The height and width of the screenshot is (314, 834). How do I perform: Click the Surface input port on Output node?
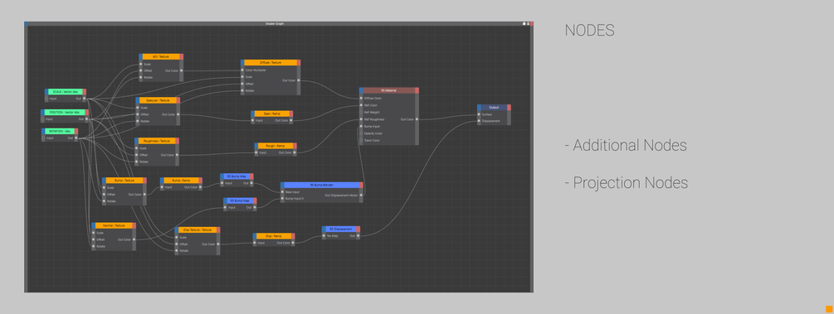(x=479, y=114)
